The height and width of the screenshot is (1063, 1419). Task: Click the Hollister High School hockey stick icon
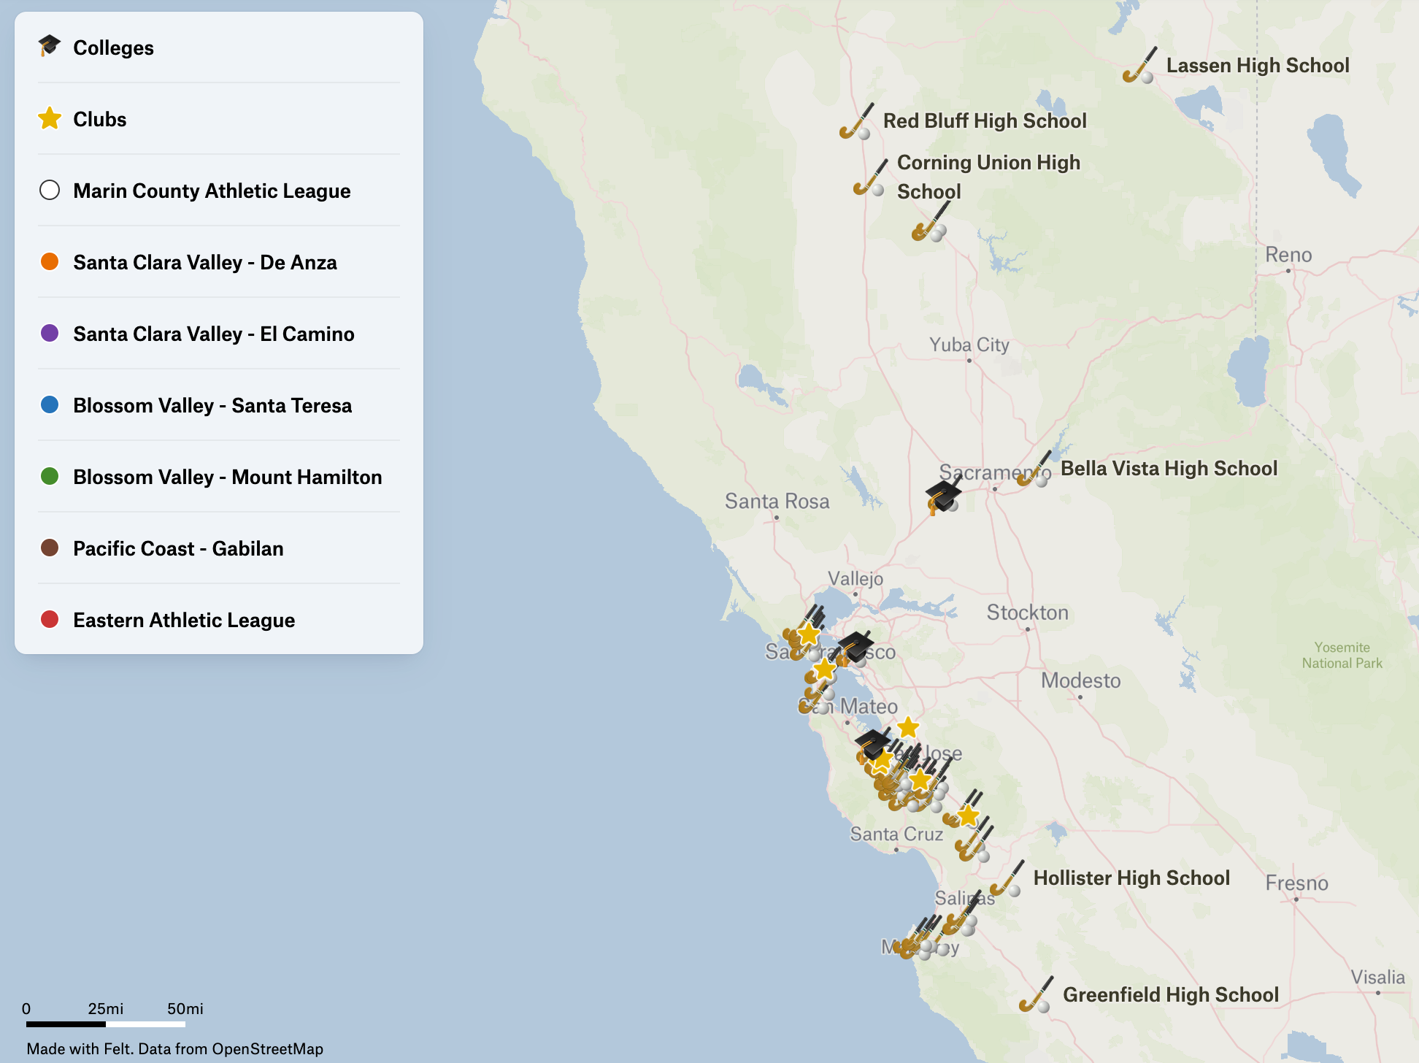tap(1007, 879)
